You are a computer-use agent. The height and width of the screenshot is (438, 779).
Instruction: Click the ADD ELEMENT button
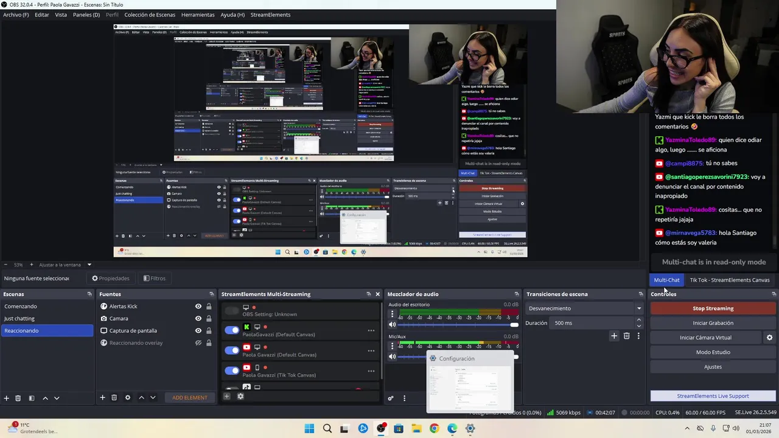tap(190, 398)
